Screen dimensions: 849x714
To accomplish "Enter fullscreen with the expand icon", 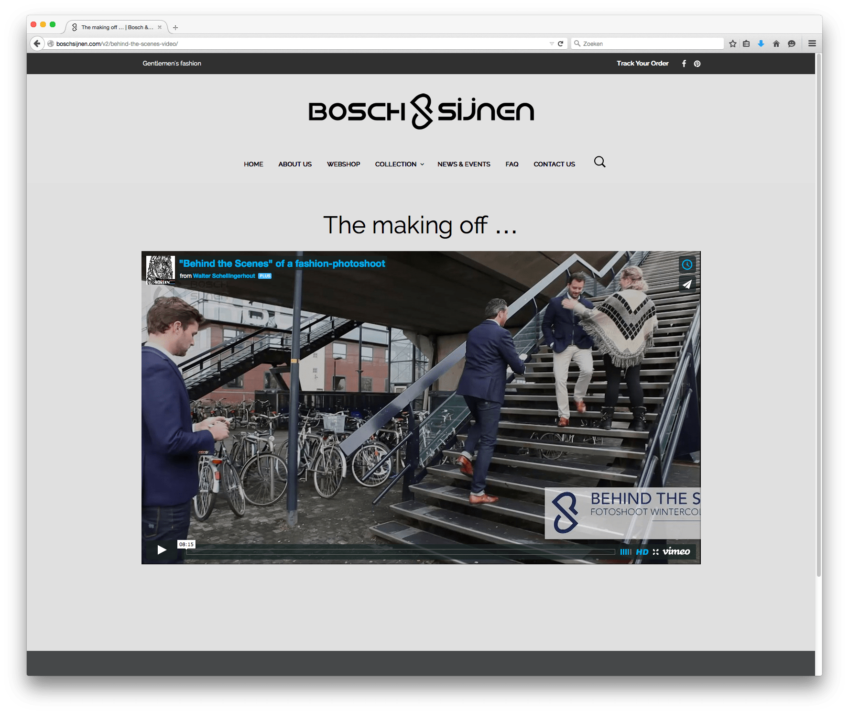I will pyautogui.click(x=656, y=552).
